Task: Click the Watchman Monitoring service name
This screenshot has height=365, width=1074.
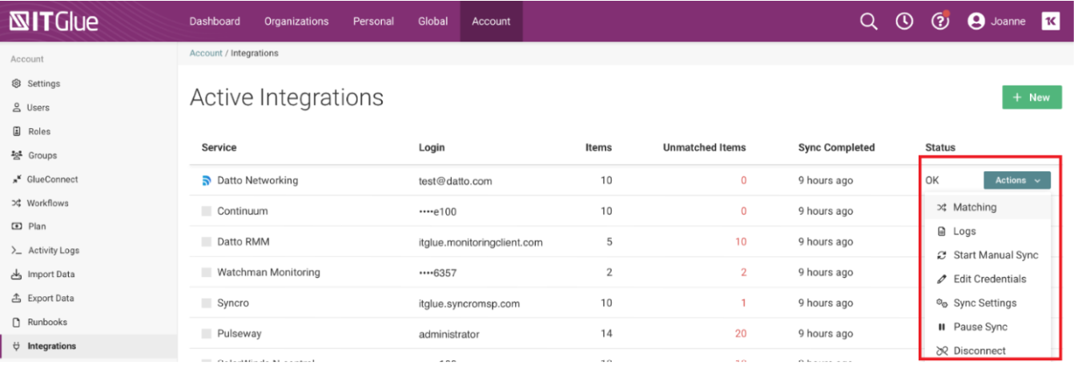Action: tap(268, 272)
